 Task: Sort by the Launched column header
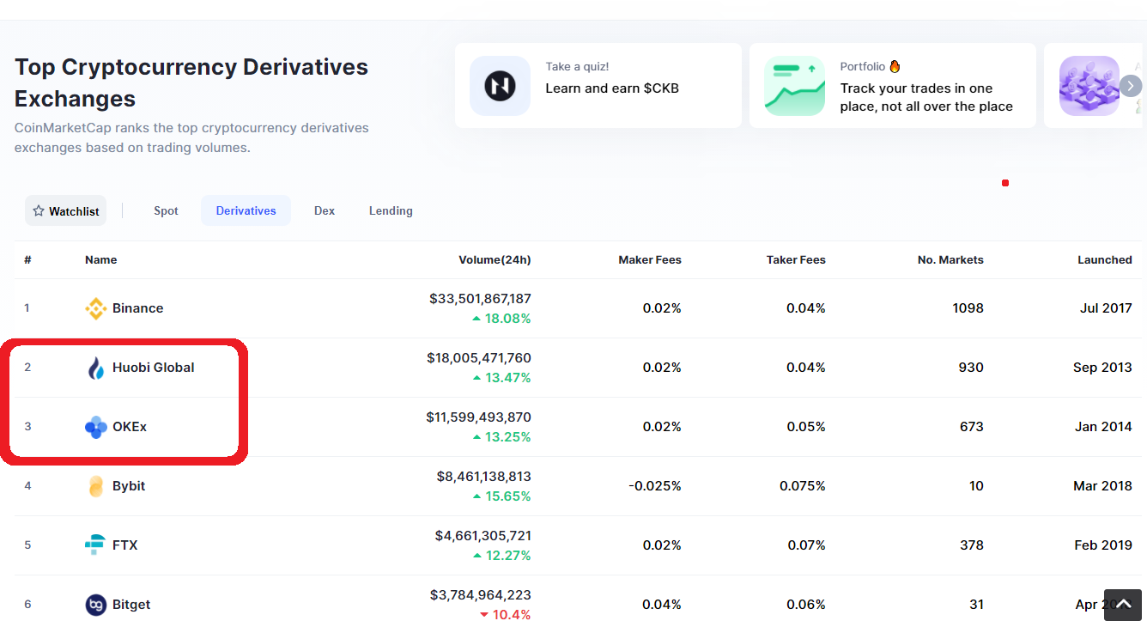click(1105, 259)
